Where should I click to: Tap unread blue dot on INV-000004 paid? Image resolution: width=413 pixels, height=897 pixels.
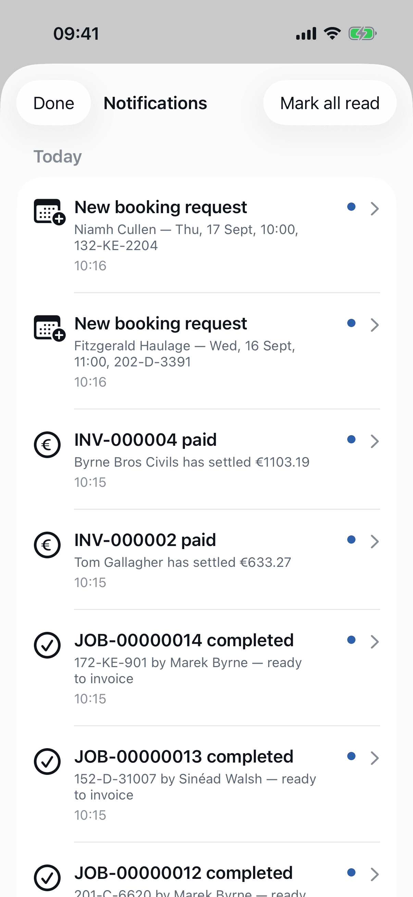coord(351,440)
